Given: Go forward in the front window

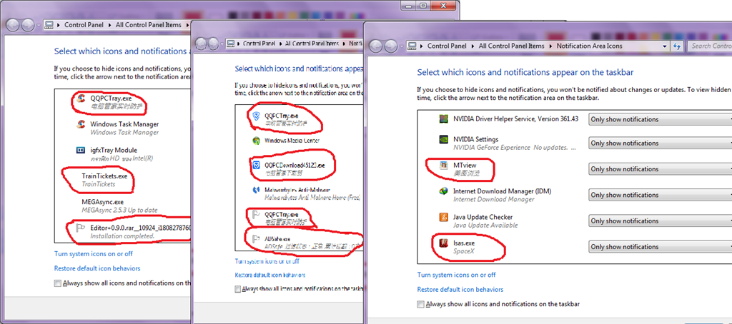Looking at the screenshot, I should pos(391,46).
